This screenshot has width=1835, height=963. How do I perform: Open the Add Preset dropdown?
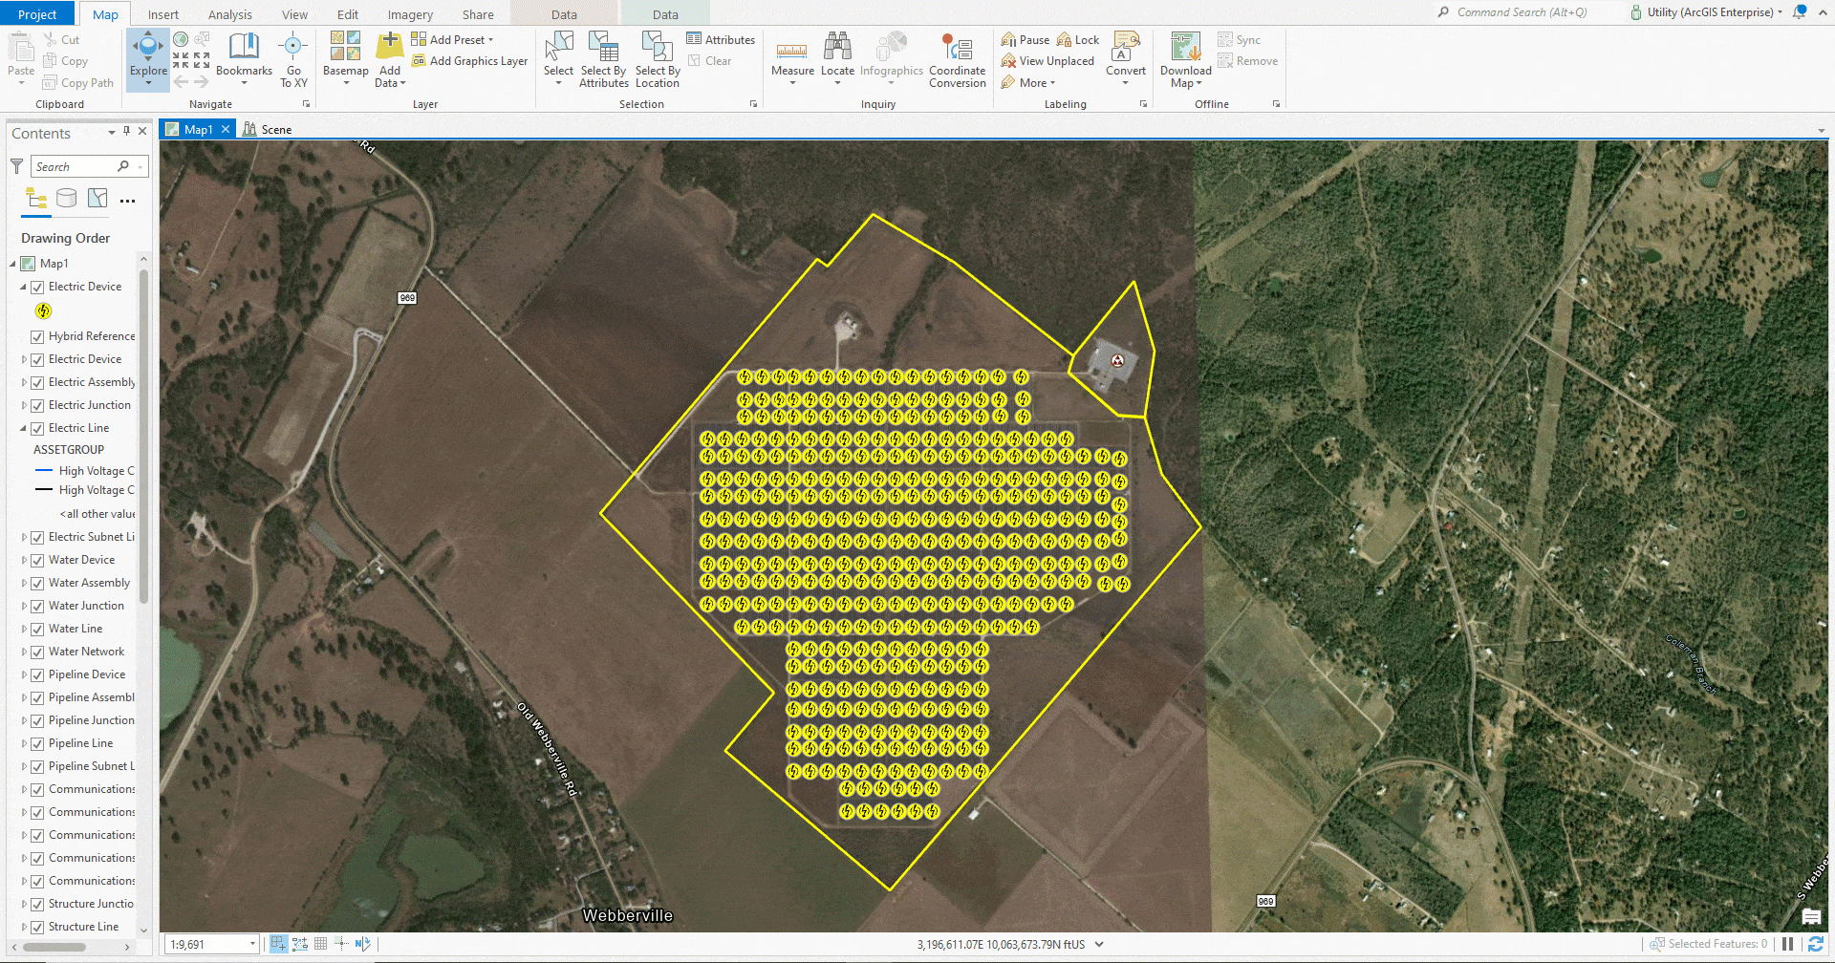pos(452,39)
